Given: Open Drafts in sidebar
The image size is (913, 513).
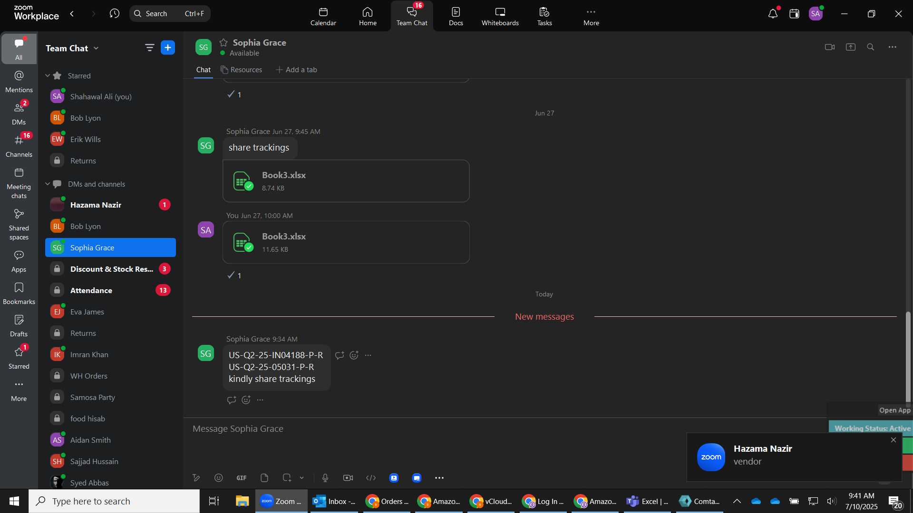Looking at the screenshot, I should pyautogui.click(x=19, y=326).
